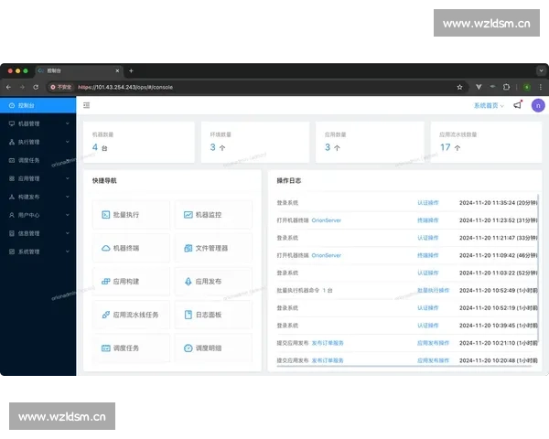The height and width of the screenshot is (439, 549).
Task: Open the 机器监控 quick navigation tile
Action: point(213,214)
